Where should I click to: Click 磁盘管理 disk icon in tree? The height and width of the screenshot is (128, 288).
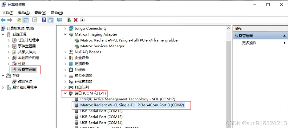14,82
